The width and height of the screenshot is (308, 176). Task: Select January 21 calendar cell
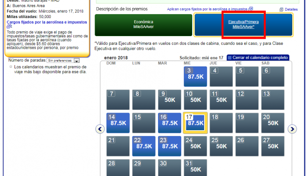pyautogui.click(x=118, y=146)
